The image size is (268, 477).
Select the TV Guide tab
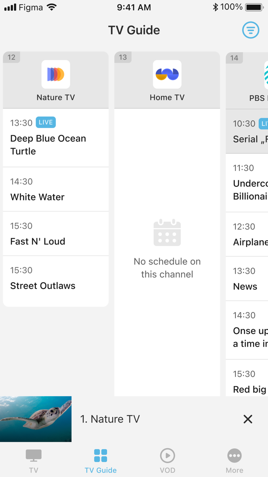point(101,460)
